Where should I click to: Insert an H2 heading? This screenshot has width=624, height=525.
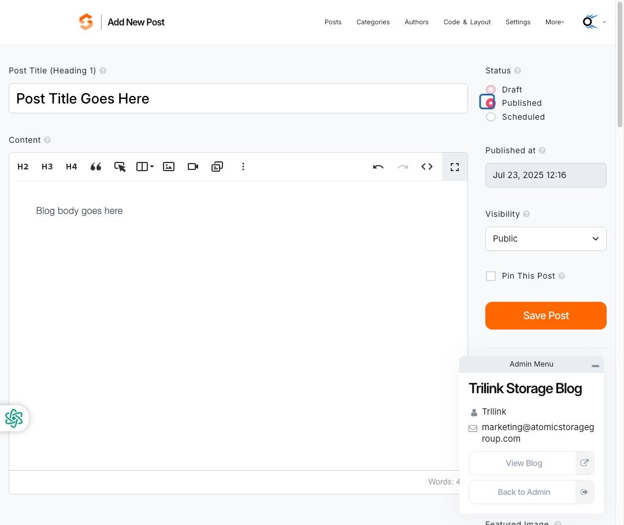pyautogui.click(x=23, y=167)
